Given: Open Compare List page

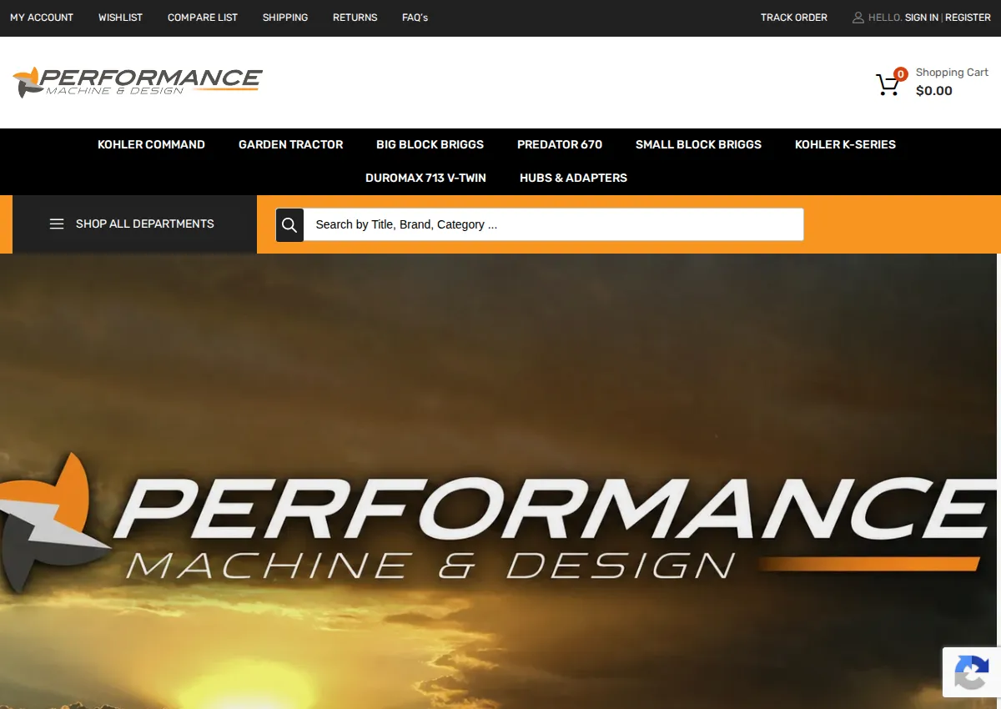Looking at the screenshot, I should pos(203,18).
